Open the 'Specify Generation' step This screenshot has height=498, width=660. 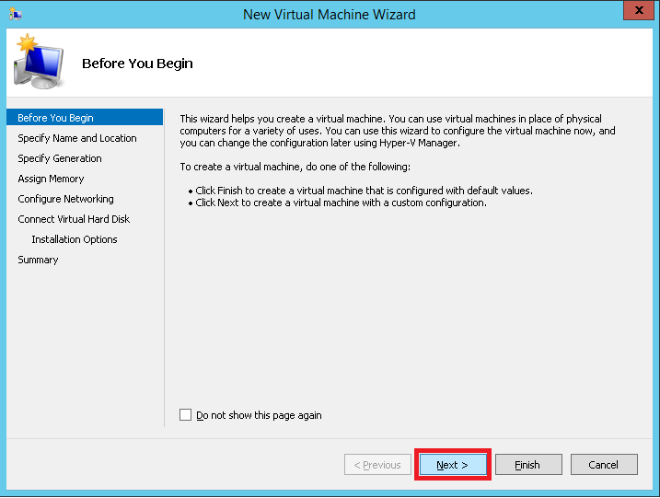coord(60,158)
